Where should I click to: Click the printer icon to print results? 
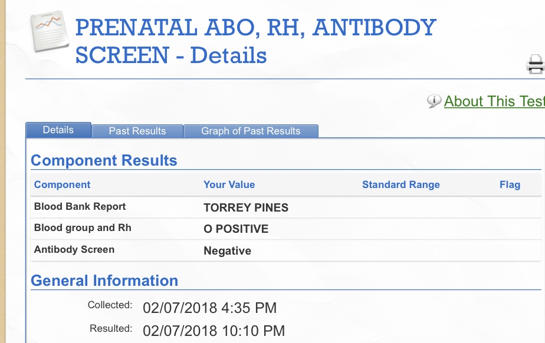tap(536, 64)
